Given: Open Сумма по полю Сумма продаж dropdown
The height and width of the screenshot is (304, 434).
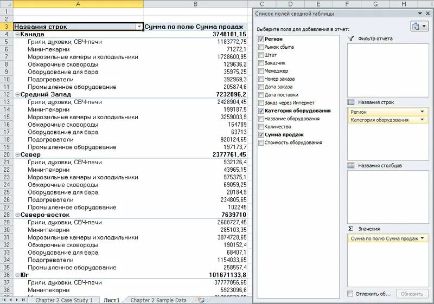Looking at the screenshot, I should (x=422, y=238).
